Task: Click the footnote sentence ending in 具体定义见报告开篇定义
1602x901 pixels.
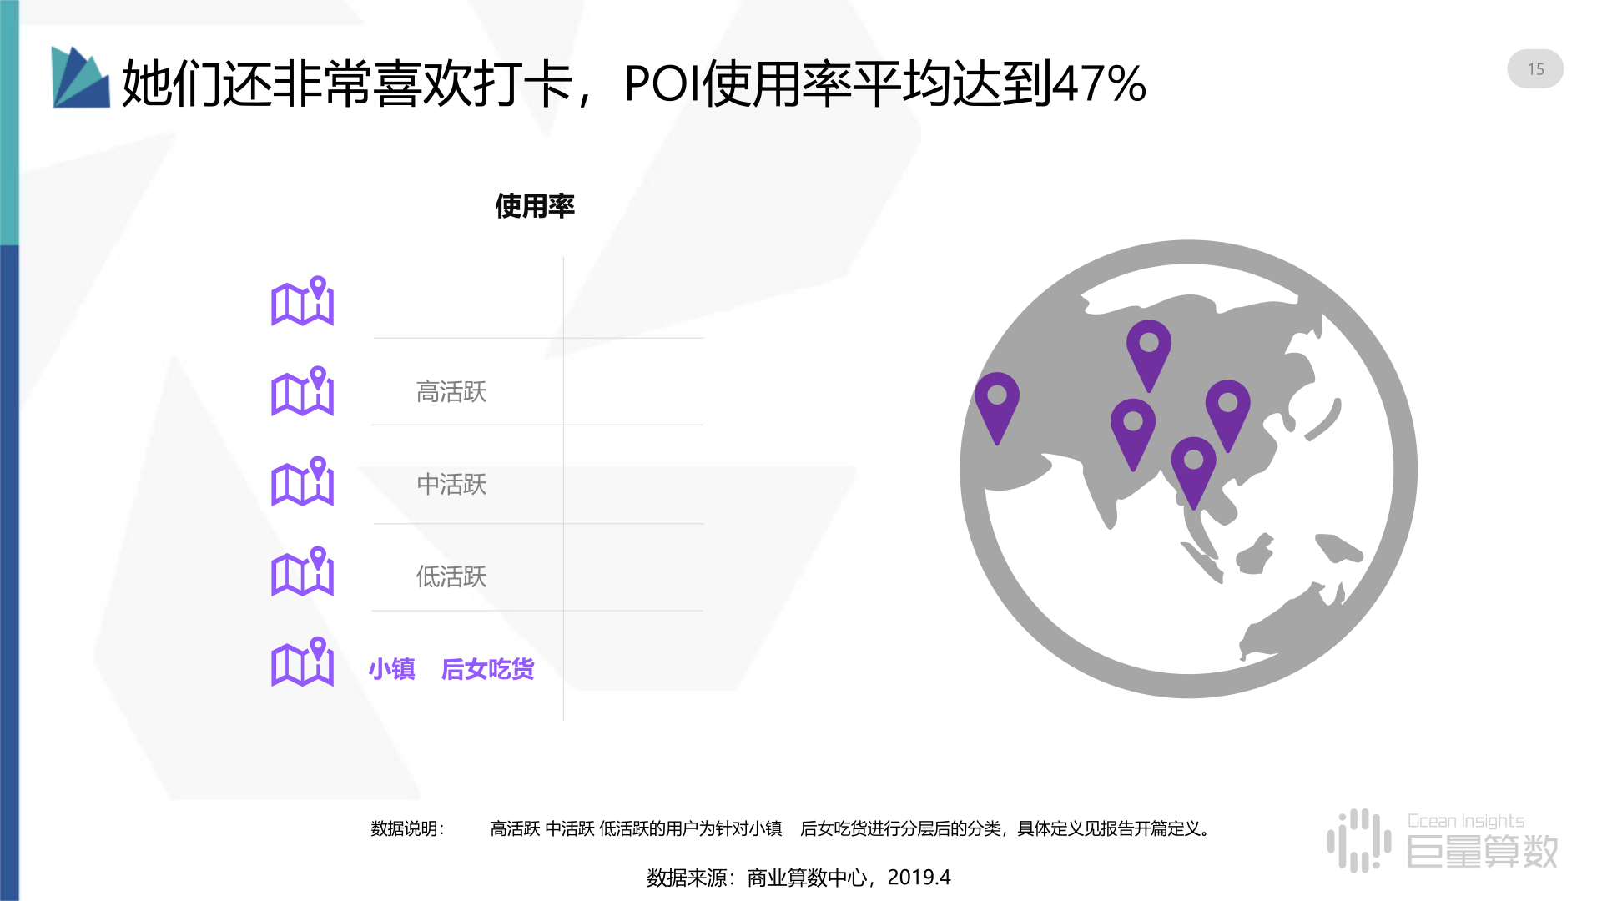Action: (x=852, y=828)
